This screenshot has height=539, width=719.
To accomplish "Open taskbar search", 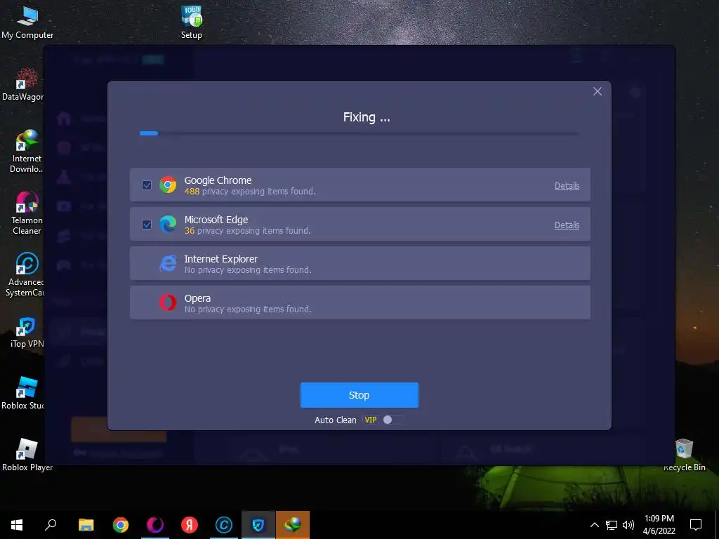I will [x=51, y=525].
